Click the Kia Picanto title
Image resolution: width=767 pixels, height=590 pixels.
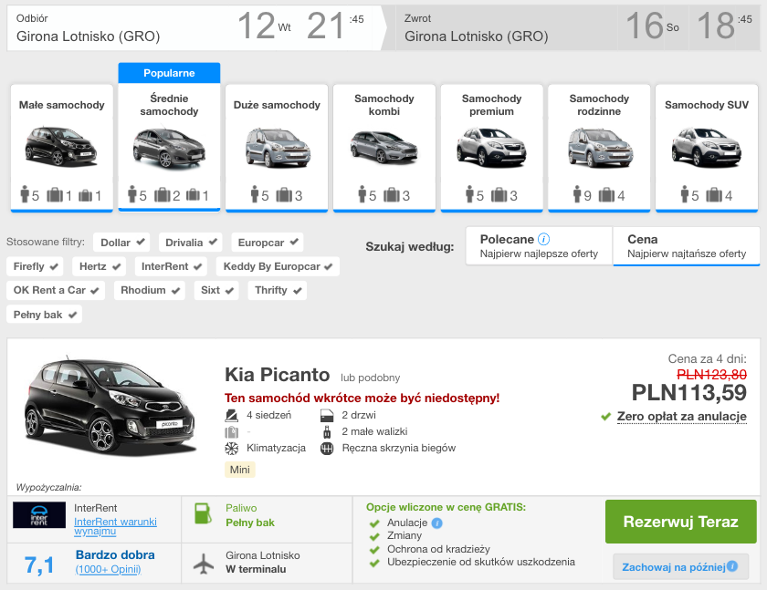tap(277, 375)
